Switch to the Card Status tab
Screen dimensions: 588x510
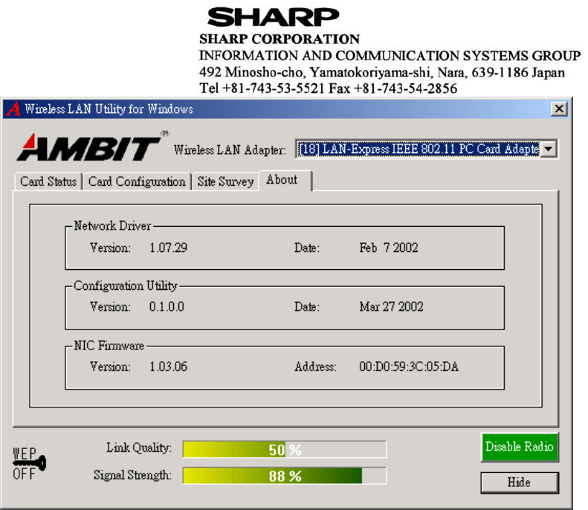pos(48,181)
